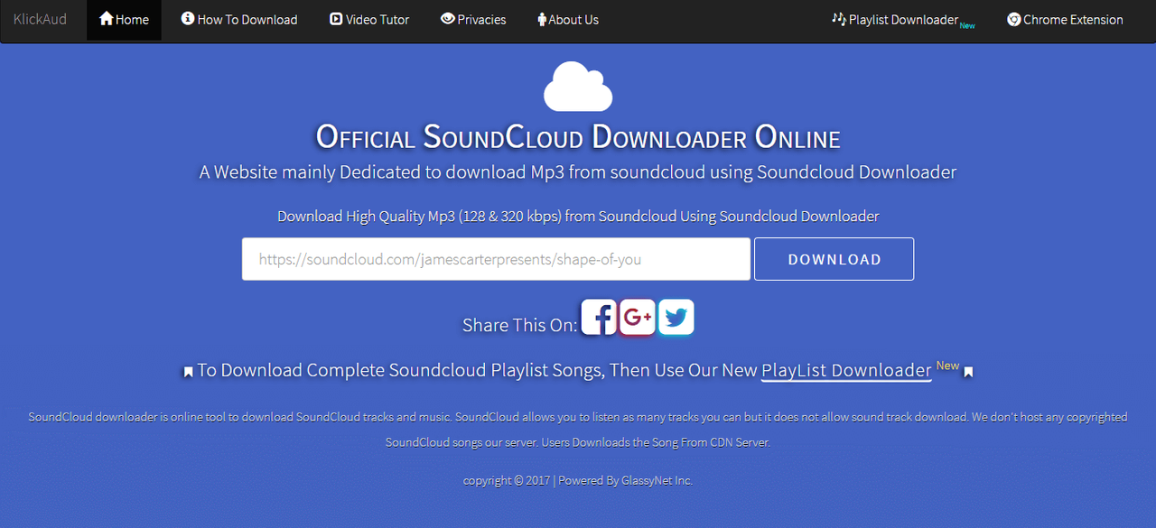Screen dimensions: 1156x528
Task: Share on Google Plus icon
Action: click(638, 318)
